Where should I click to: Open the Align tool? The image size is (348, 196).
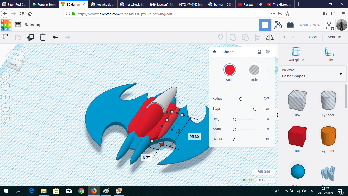pyautogui.click(x=258, y=37)
